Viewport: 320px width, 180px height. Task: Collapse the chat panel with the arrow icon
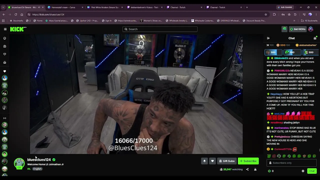[268, 38]
